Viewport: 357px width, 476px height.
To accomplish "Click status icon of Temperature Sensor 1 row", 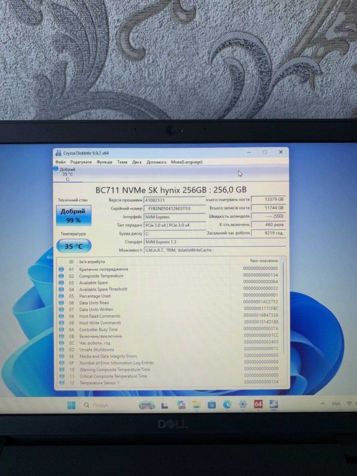I will [x=62, y=383].
